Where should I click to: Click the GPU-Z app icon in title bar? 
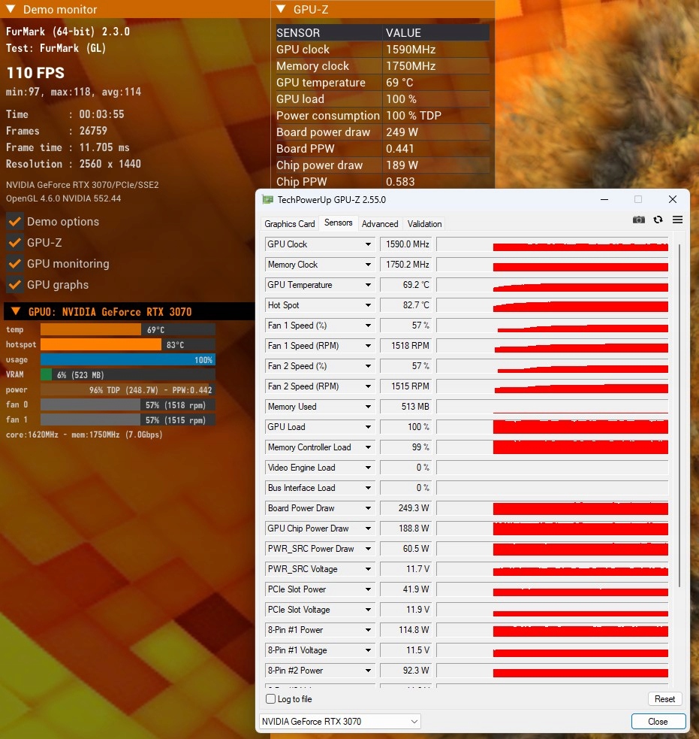[268, 200]
